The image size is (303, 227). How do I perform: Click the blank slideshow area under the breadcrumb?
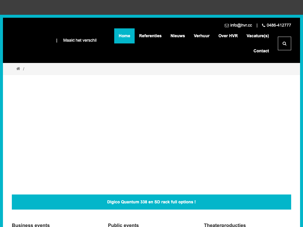[151, 133]
